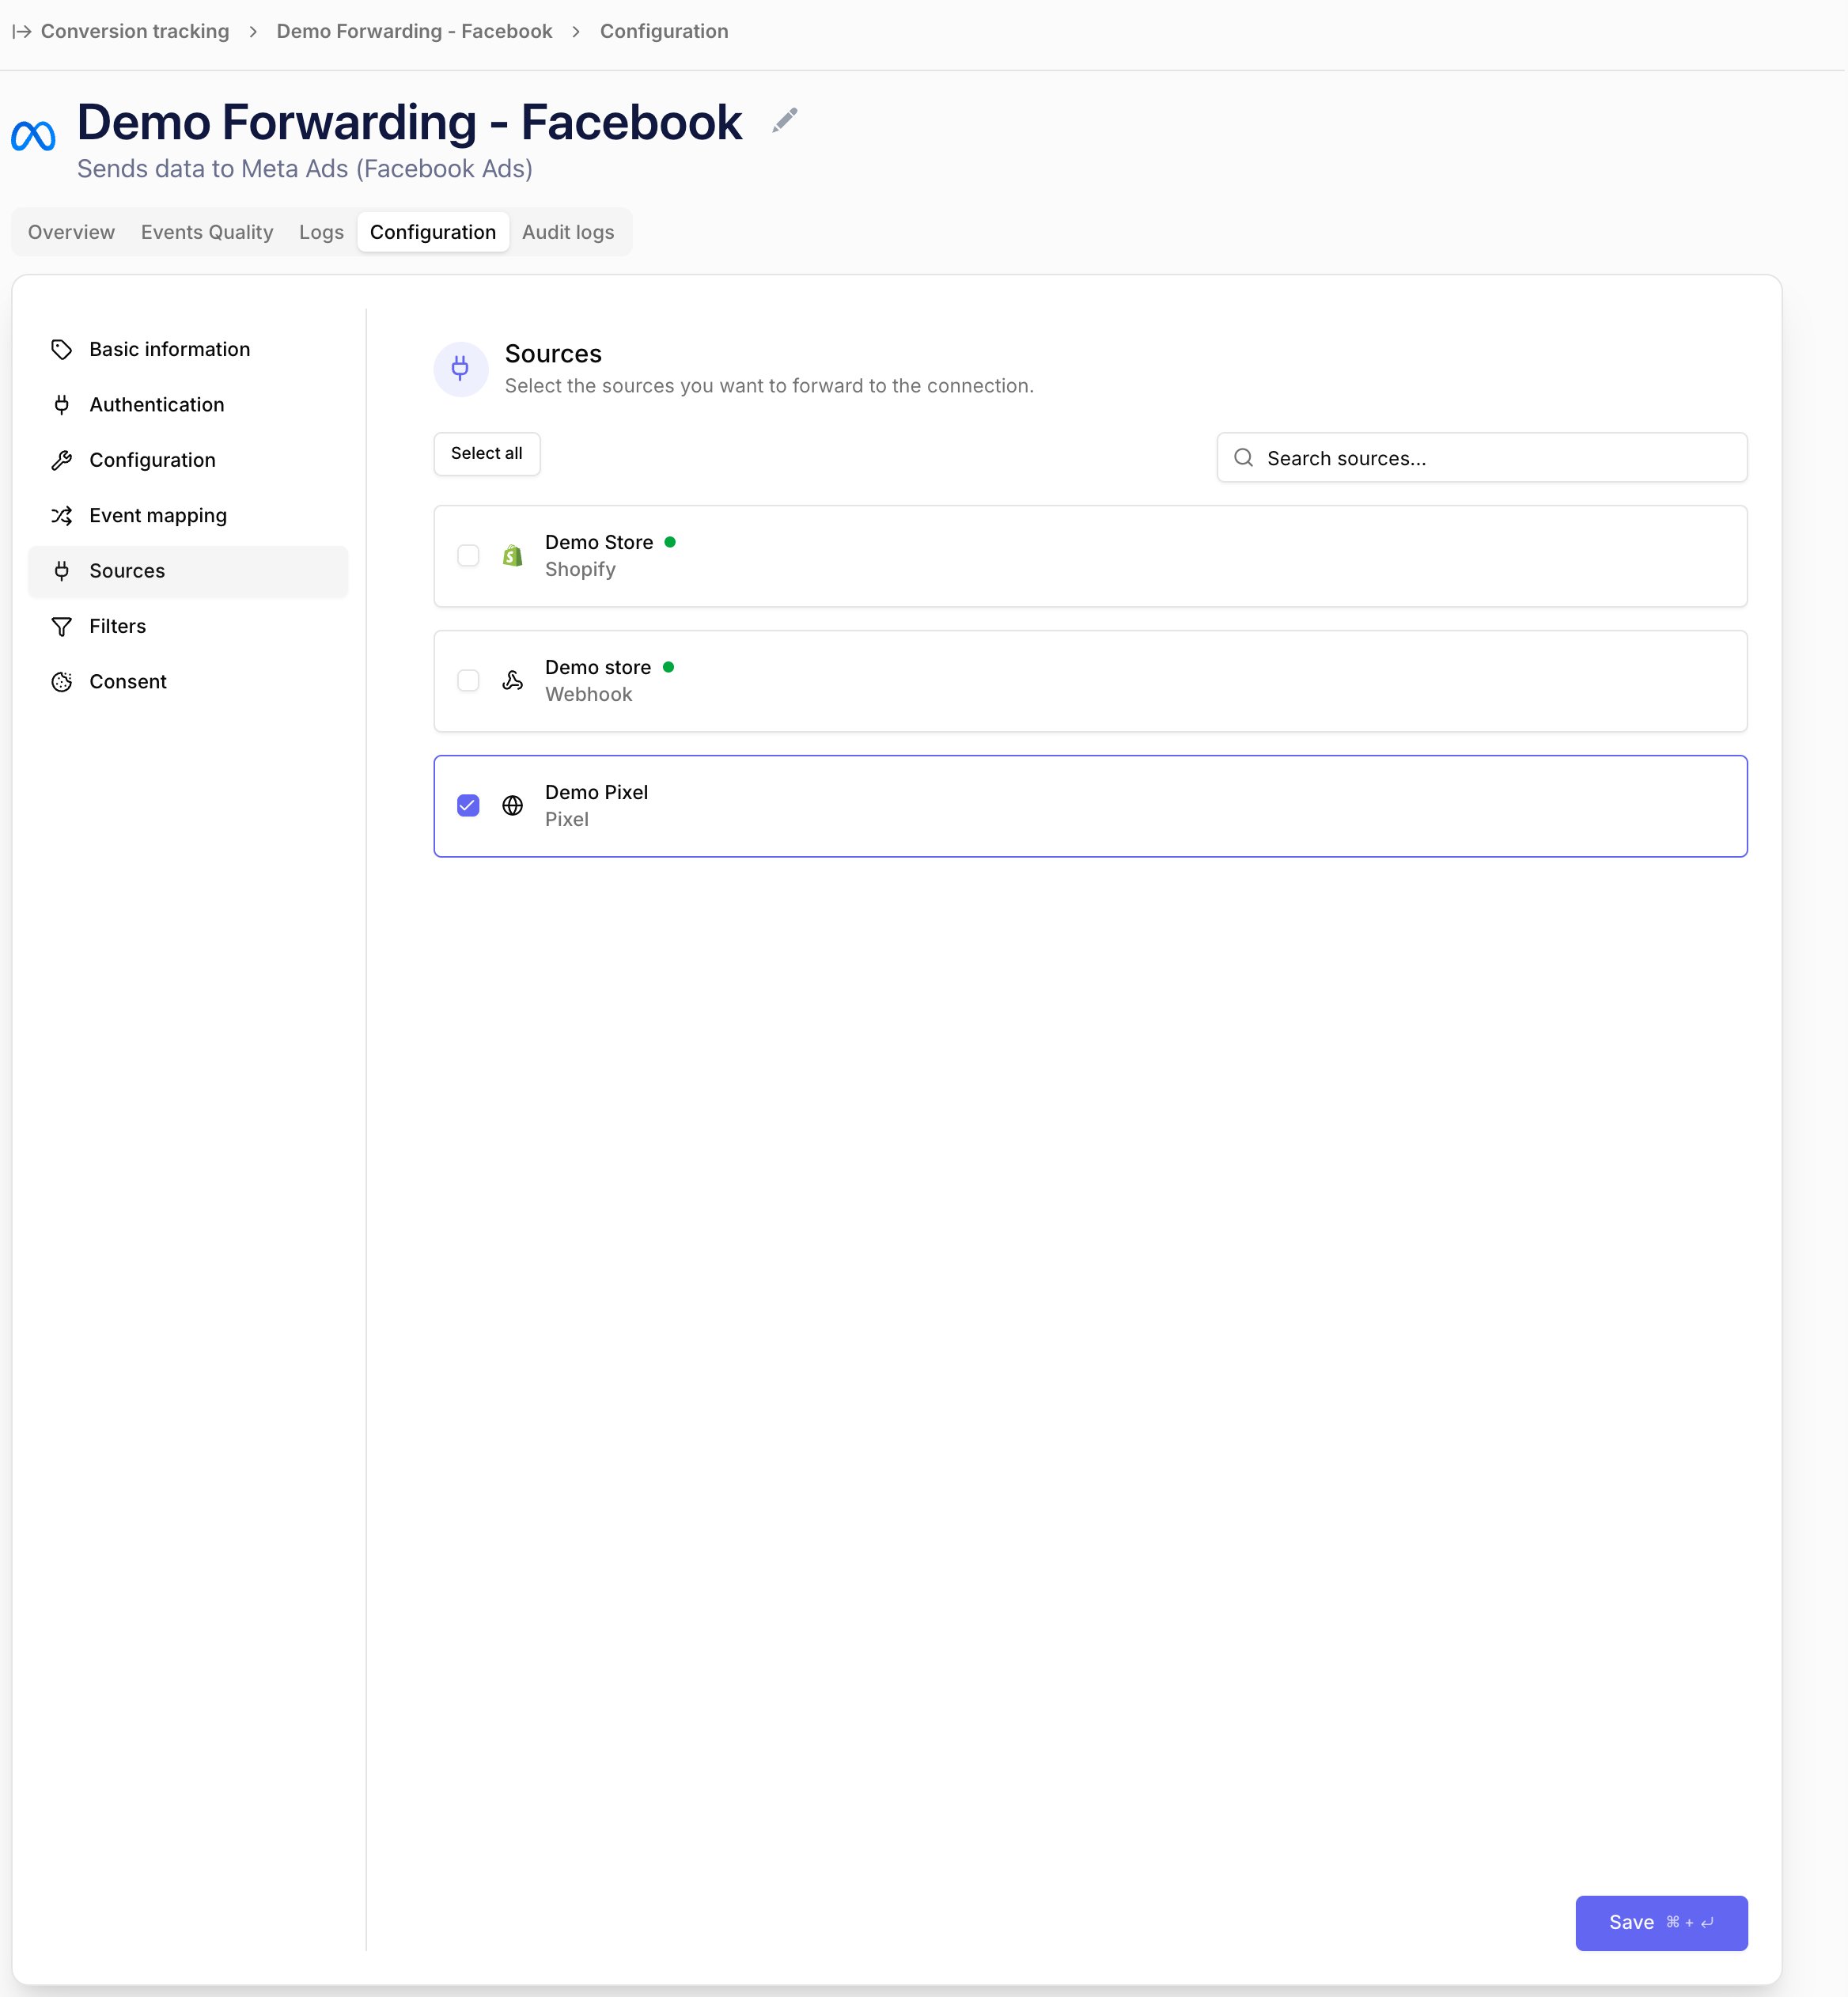Click the Meta logo icon
The height and width of the screenshot is (1997, 1848).
tap(33, 135)
